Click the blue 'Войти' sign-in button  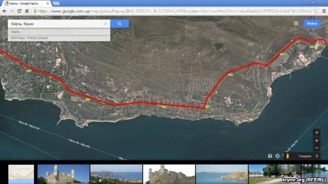click(312, 24)
